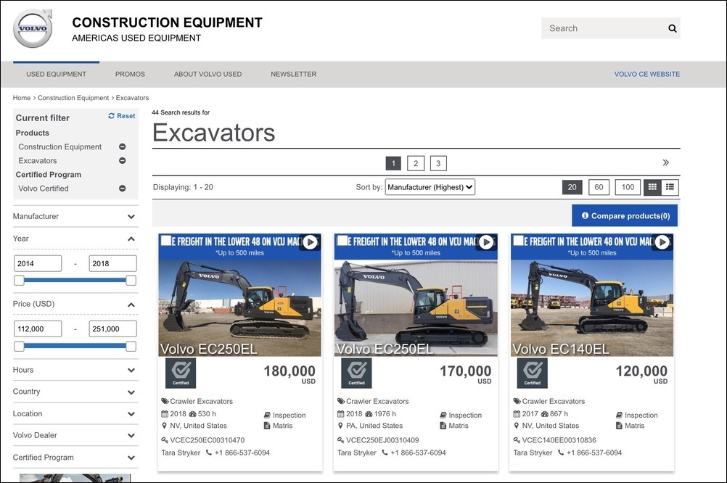Remove the Volvo Certified filter
Screen dimensions: 727x483
click(x=123, y=189)
